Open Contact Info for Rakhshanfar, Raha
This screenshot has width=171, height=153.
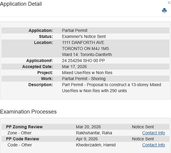154,133
